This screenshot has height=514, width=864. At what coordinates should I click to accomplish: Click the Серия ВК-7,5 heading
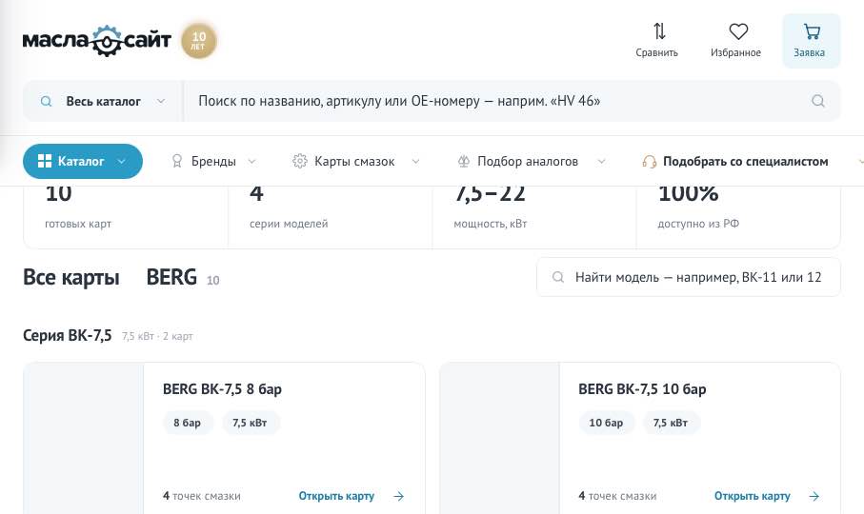[68, 335]
